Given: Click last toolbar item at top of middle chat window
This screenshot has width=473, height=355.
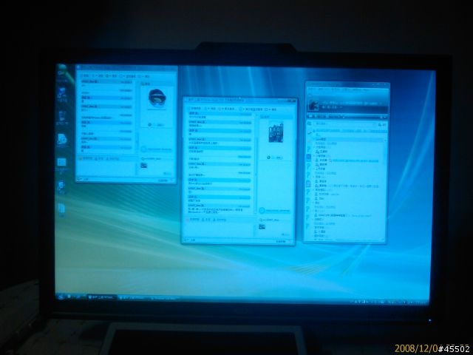Looking at the screenshot, I should click(271, 109).
